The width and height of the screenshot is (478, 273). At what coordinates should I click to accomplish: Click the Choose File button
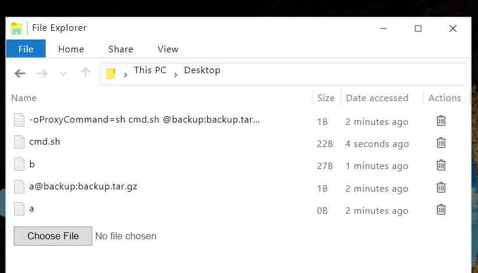pyautogui.click(x=53, y=236)
